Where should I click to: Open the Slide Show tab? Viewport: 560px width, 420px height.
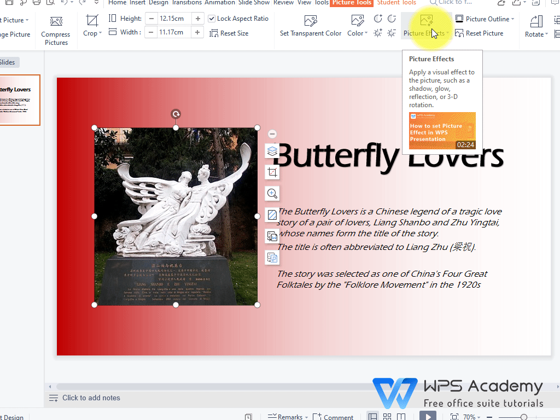pyautogui.click(x=254, y=3)
